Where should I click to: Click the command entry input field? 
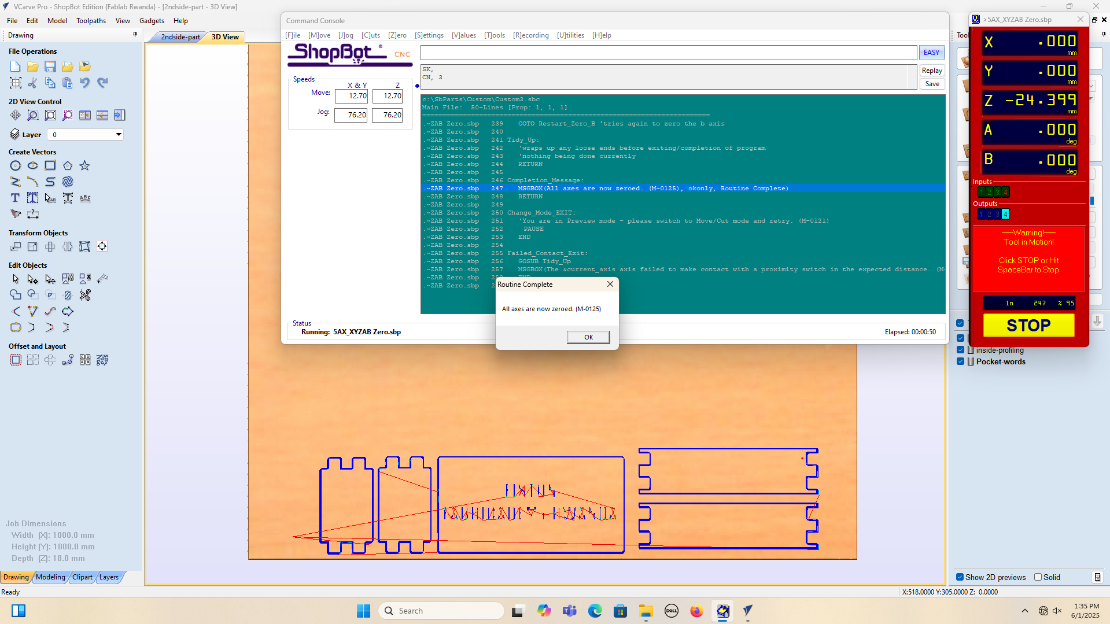[669, 53]
